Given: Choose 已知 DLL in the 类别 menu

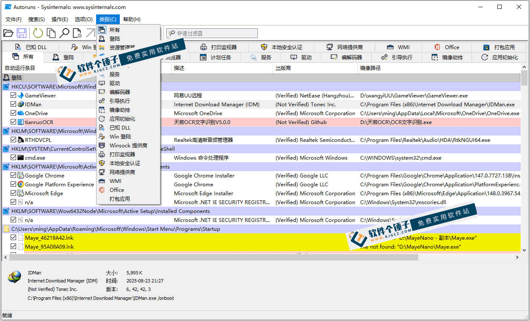Looking at the screenshot, I should 129,128.
